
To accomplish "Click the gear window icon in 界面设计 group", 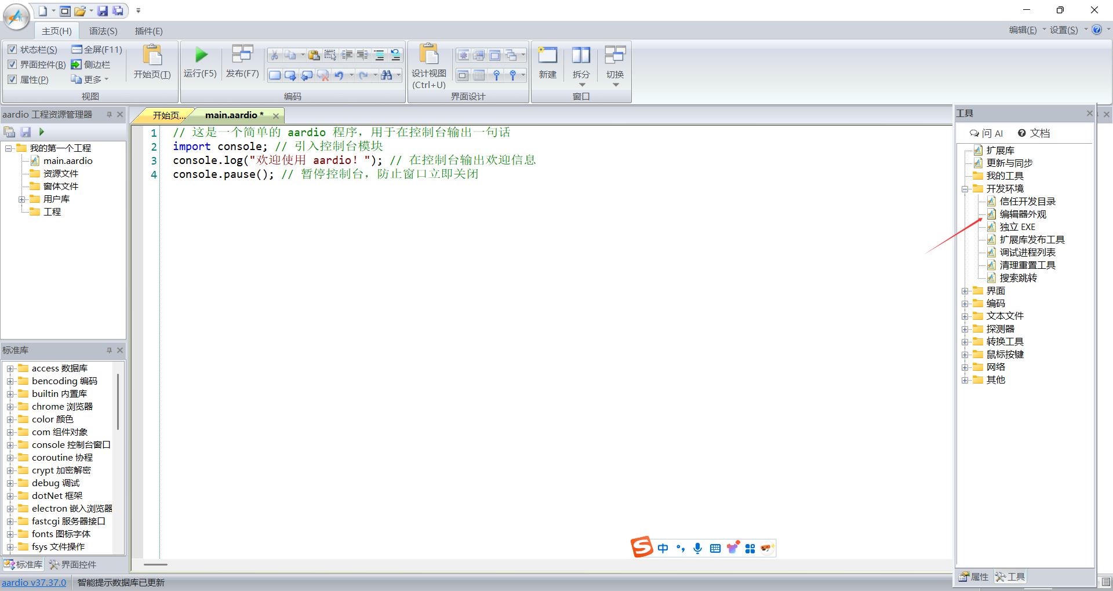I will [463, 55].
